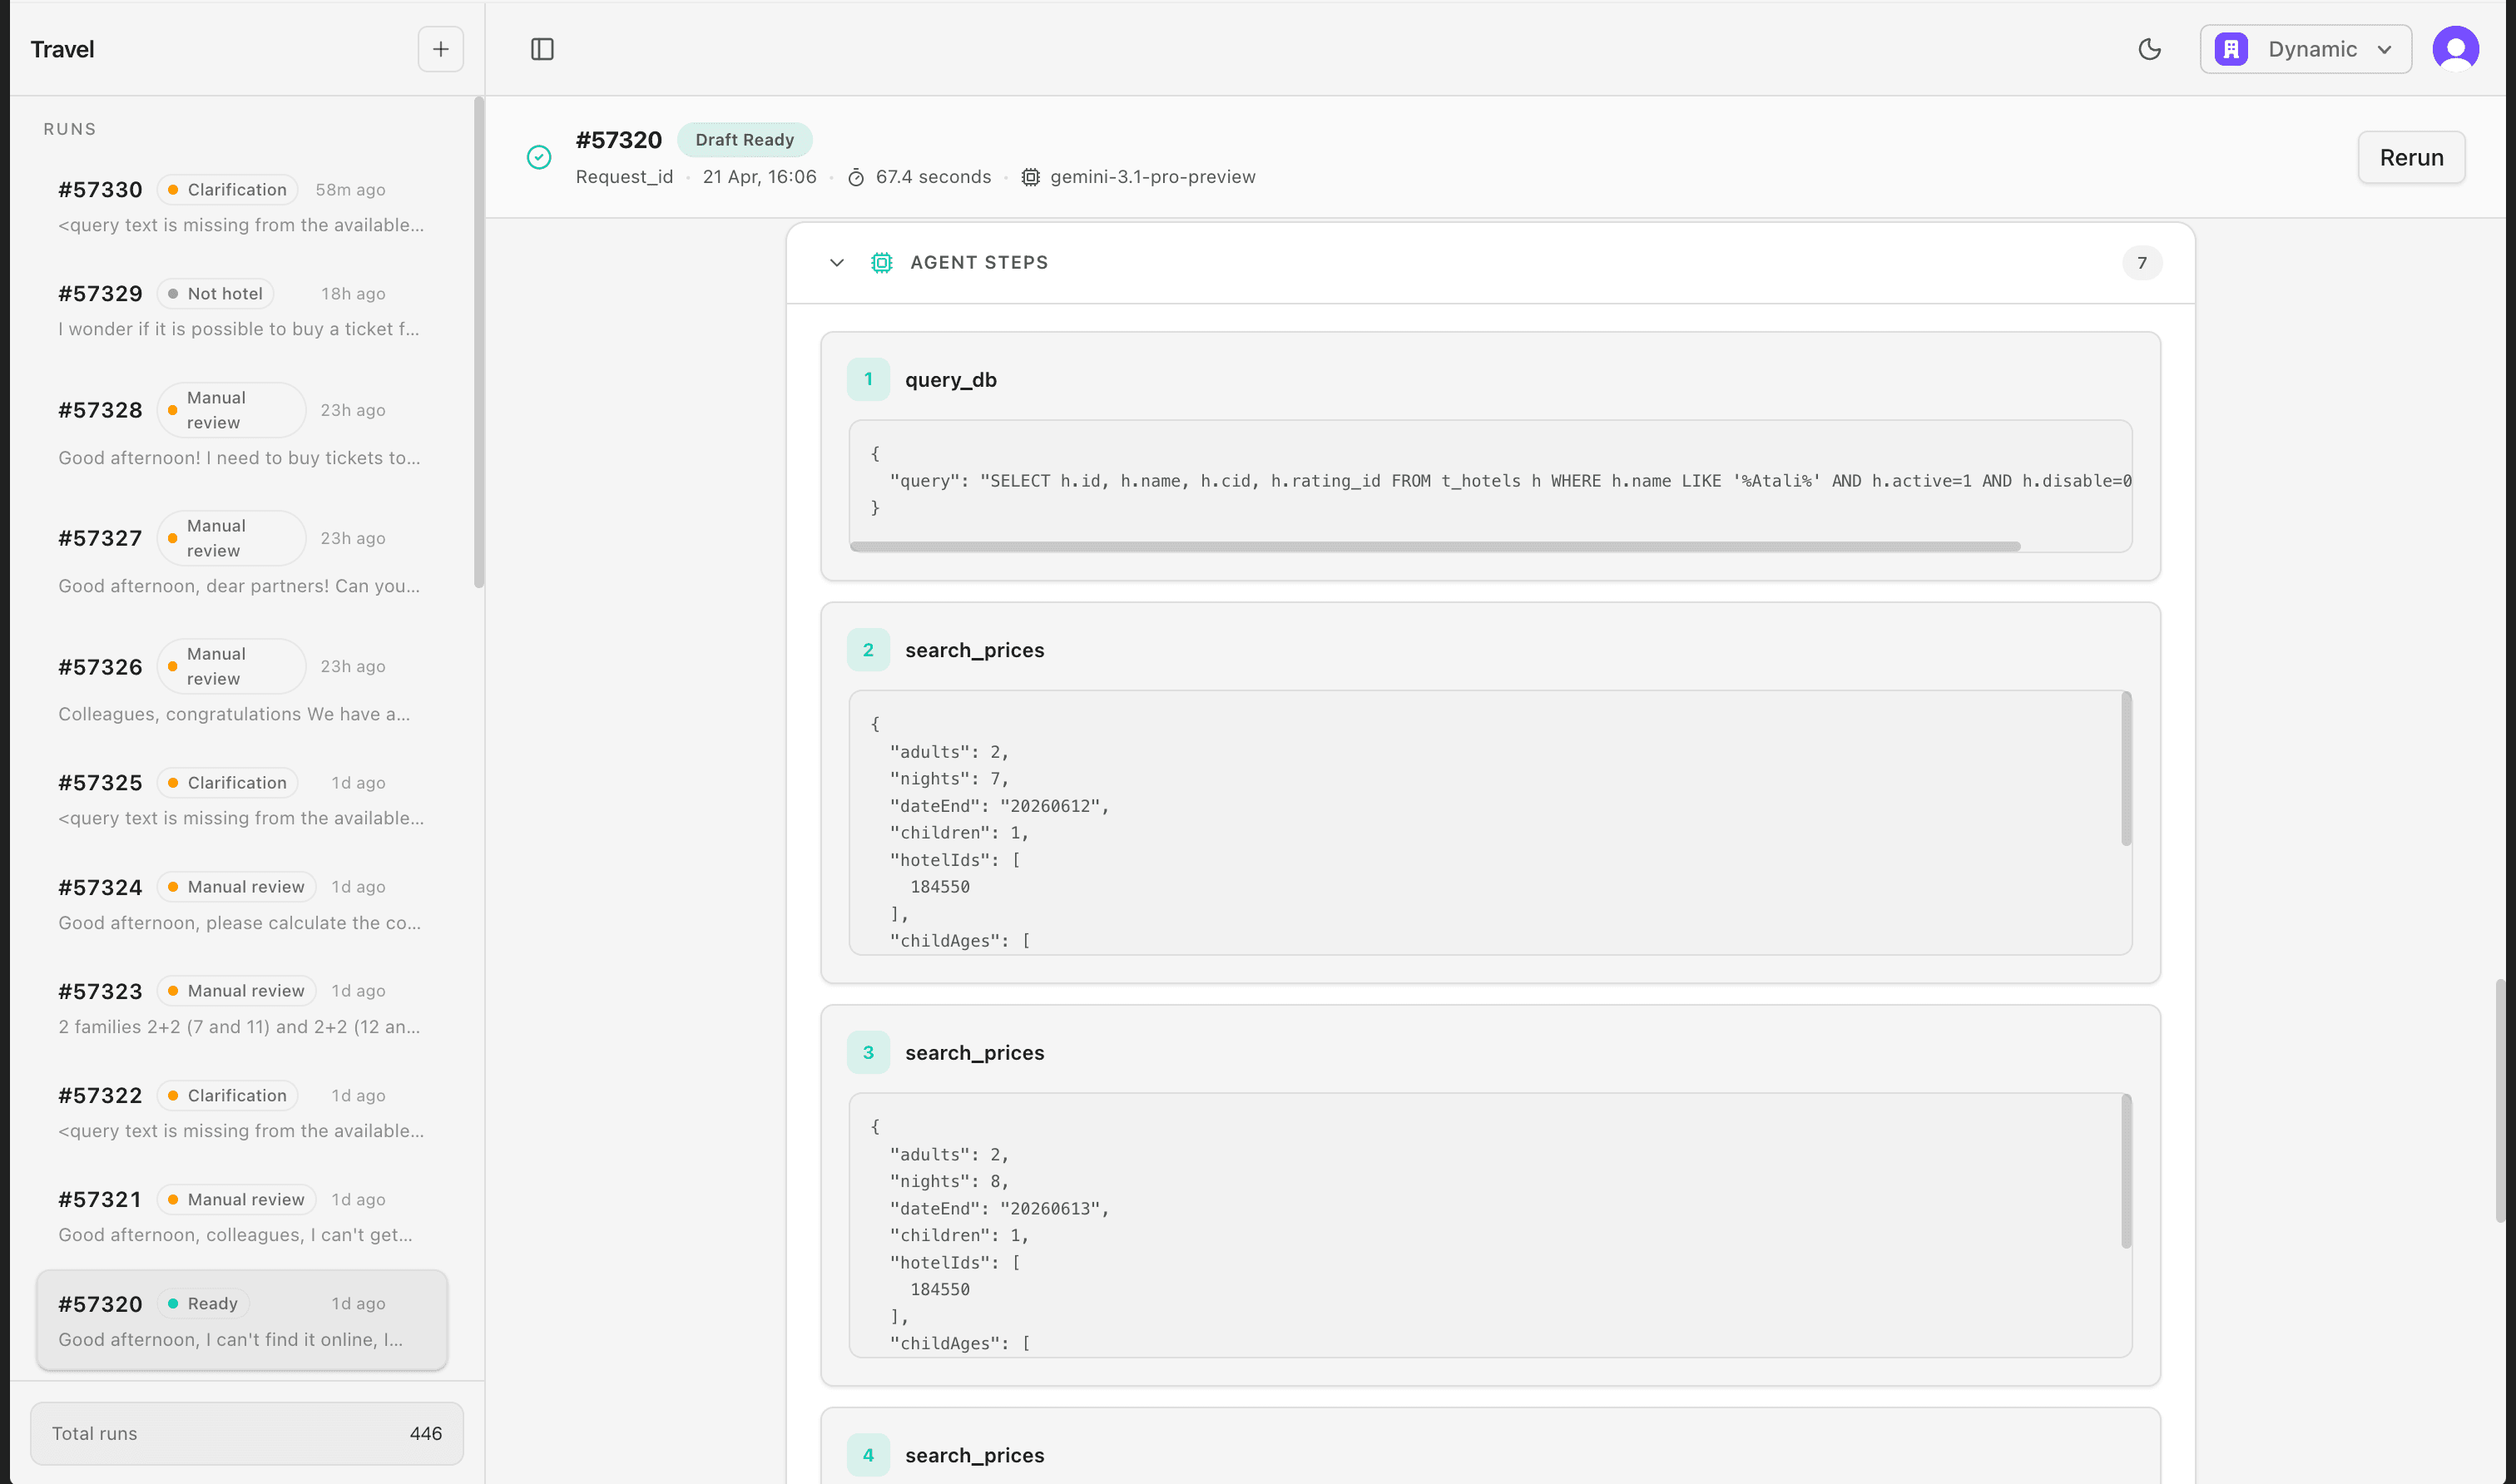Select run #57330 in the sidebar
This screenshot has width=2516, height=1484.
click(240, 205)
